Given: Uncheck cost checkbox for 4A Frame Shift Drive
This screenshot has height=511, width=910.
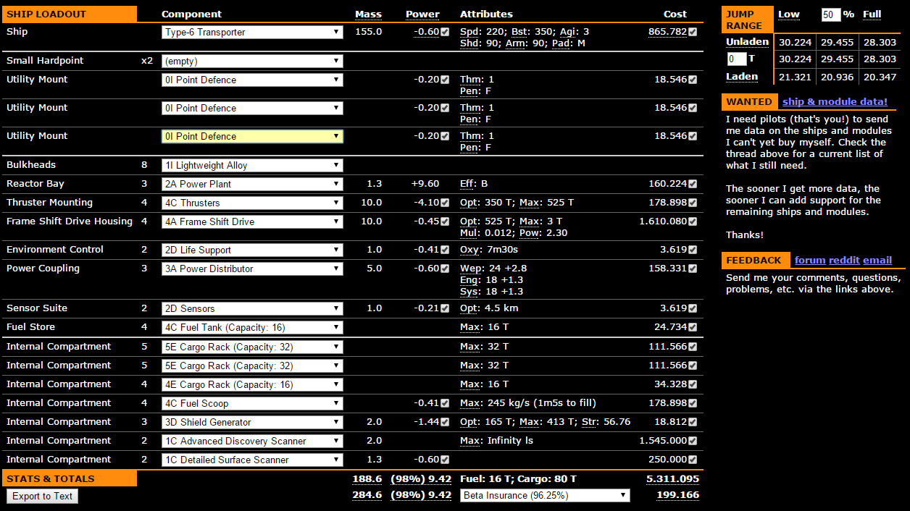Looking at the screenshot, I should 693,221.
